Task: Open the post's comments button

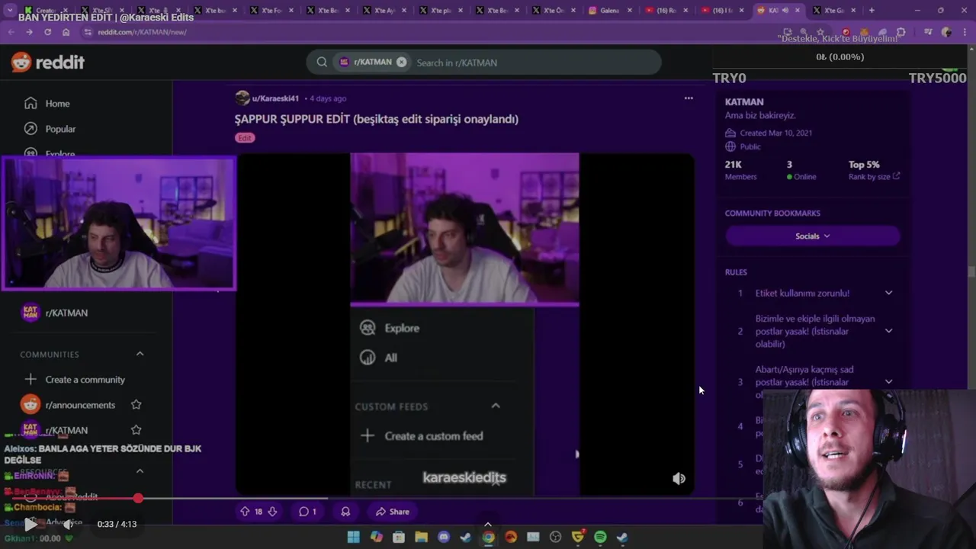Action: [x=307, y=512]
